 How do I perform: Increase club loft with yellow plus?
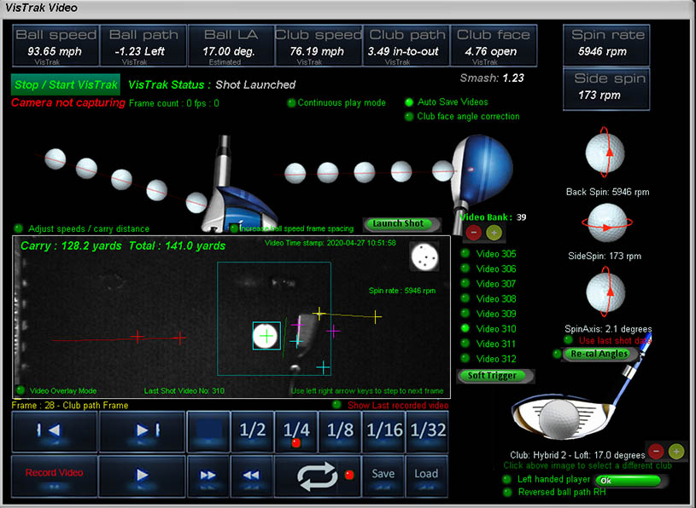[x=676, y=451]
